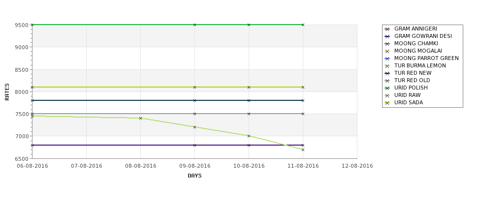Viewport: 480px width, 211px height.
Task: Click the TUR BURMA LEMON legend marker
Action: (x=387, y=66)
